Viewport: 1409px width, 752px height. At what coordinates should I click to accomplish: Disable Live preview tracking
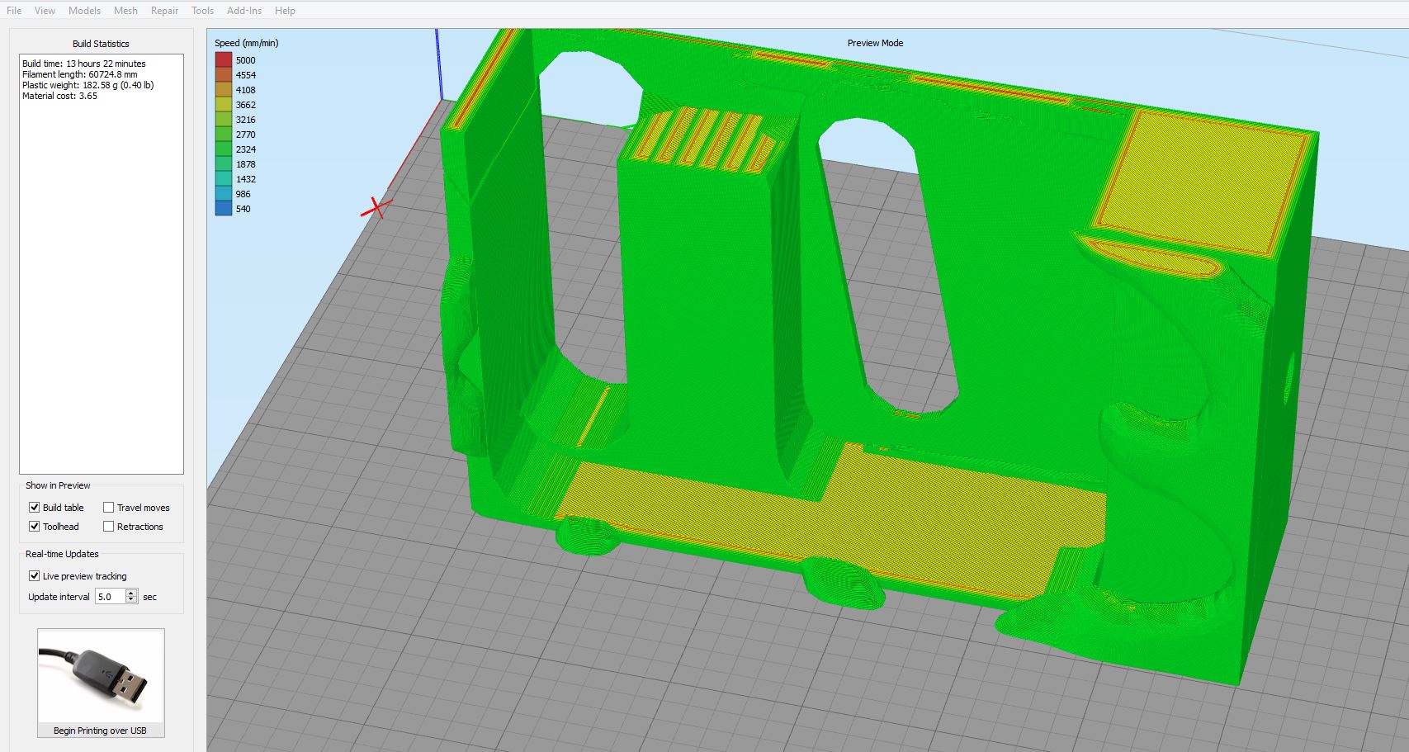tap(34, 576)
